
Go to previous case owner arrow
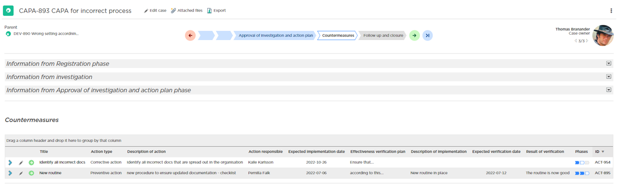(x=576, y=41)
